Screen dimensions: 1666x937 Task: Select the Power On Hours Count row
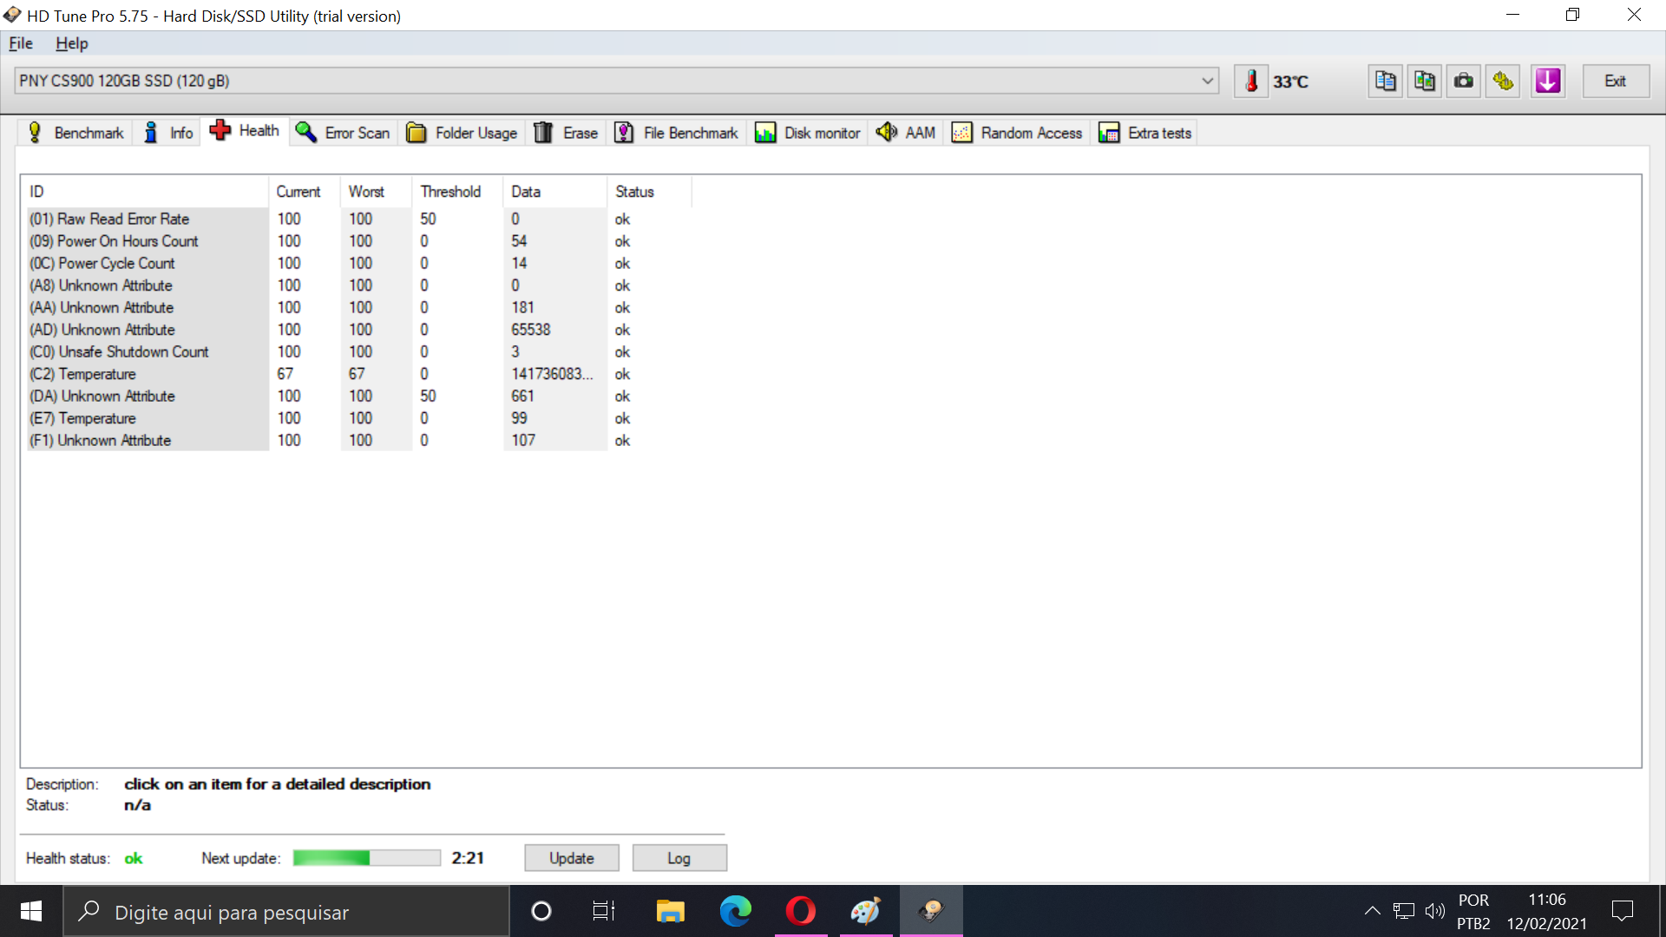click(358, 241)
